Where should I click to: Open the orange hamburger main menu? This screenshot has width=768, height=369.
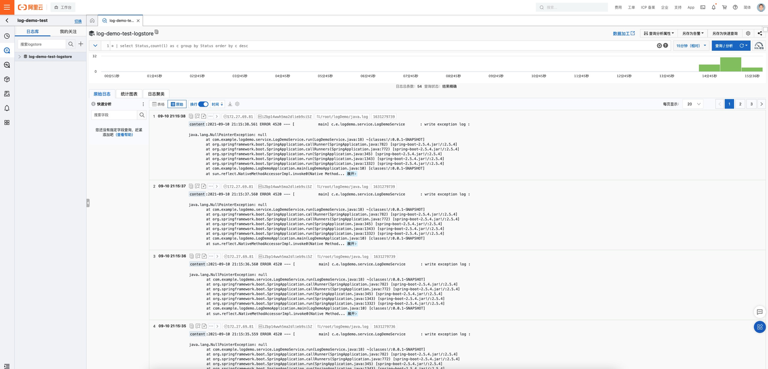click(7, 7)
